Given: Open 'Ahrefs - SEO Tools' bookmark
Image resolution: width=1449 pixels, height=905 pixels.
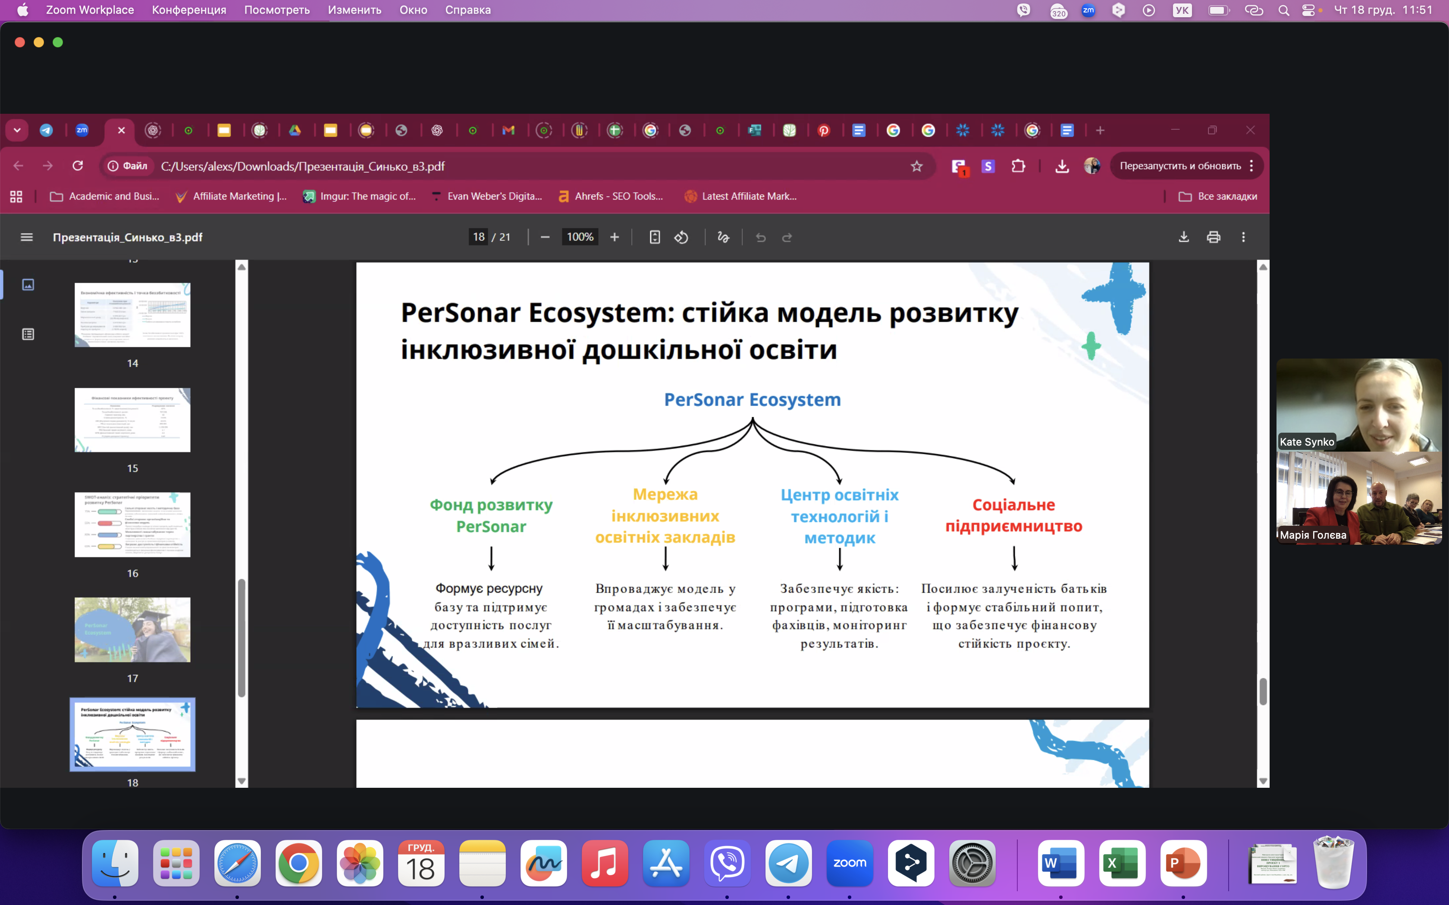Looking at the screenshot, I should point(611,197).
